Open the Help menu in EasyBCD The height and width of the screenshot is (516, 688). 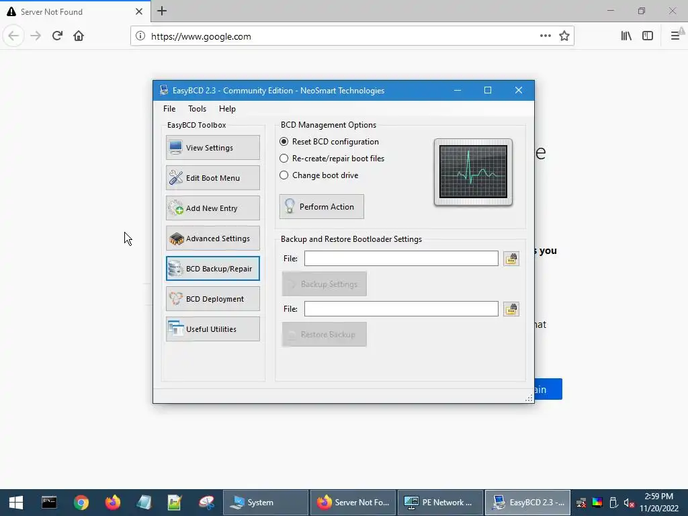227,109
